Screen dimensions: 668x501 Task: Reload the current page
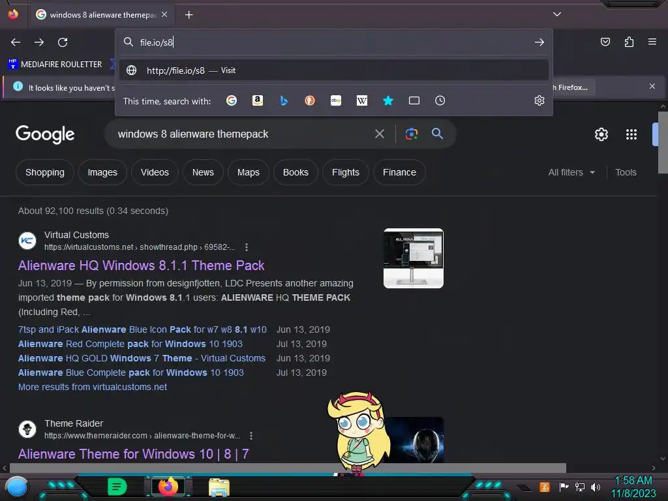click(x=63, y=42)
